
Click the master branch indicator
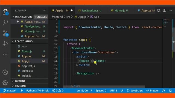click(10, 91)
